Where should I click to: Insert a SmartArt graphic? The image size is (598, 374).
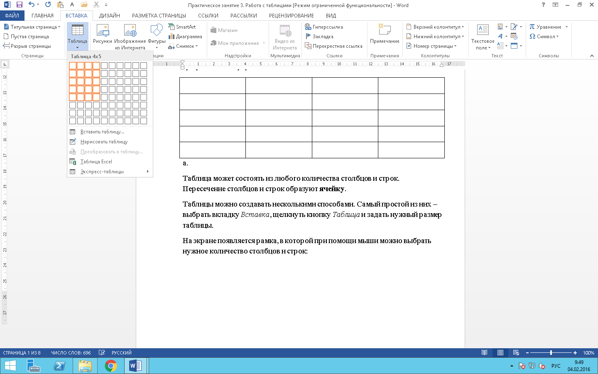pos(182,27)
